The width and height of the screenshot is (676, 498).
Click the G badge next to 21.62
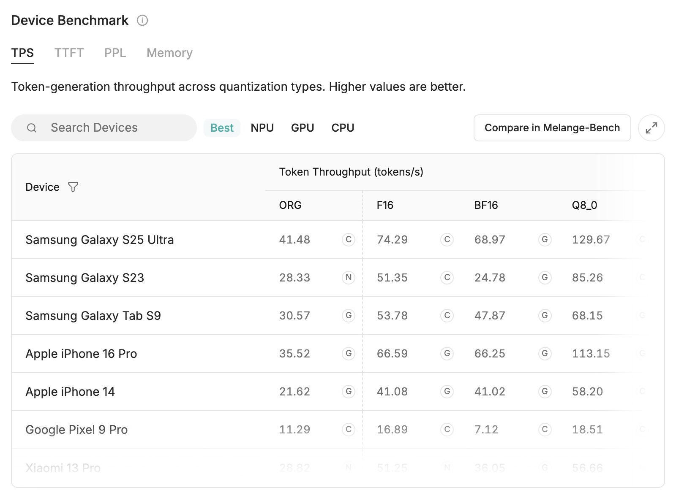(x=349, y=392)
